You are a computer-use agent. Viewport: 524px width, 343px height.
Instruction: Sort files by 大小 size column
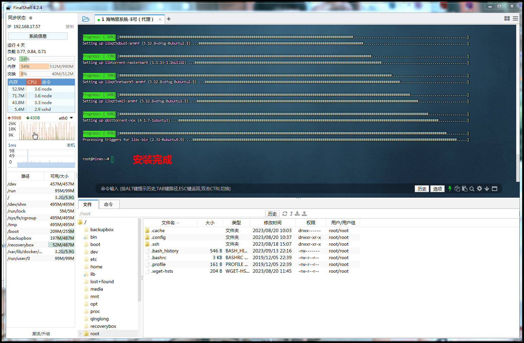click(x=210, y=223)
